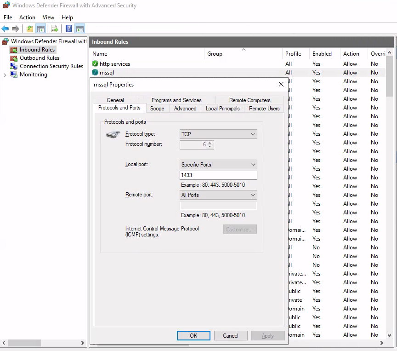Switch to the Scope tab
The image size is (397, 351).
(x=157, y=109)
